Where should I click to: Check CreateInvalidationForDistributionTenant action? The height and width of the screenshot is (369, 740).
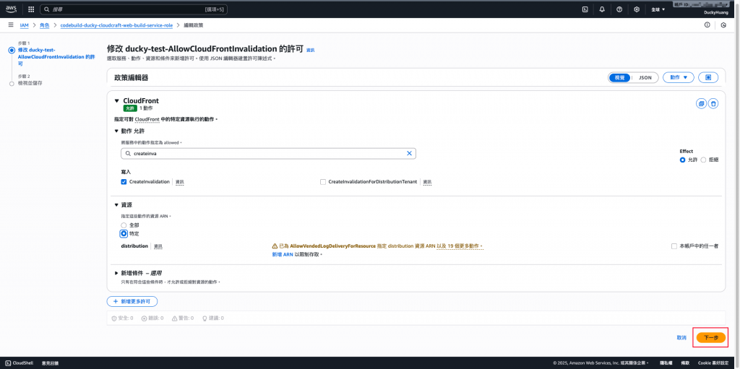pyautogui.click(x=323, y=182)
